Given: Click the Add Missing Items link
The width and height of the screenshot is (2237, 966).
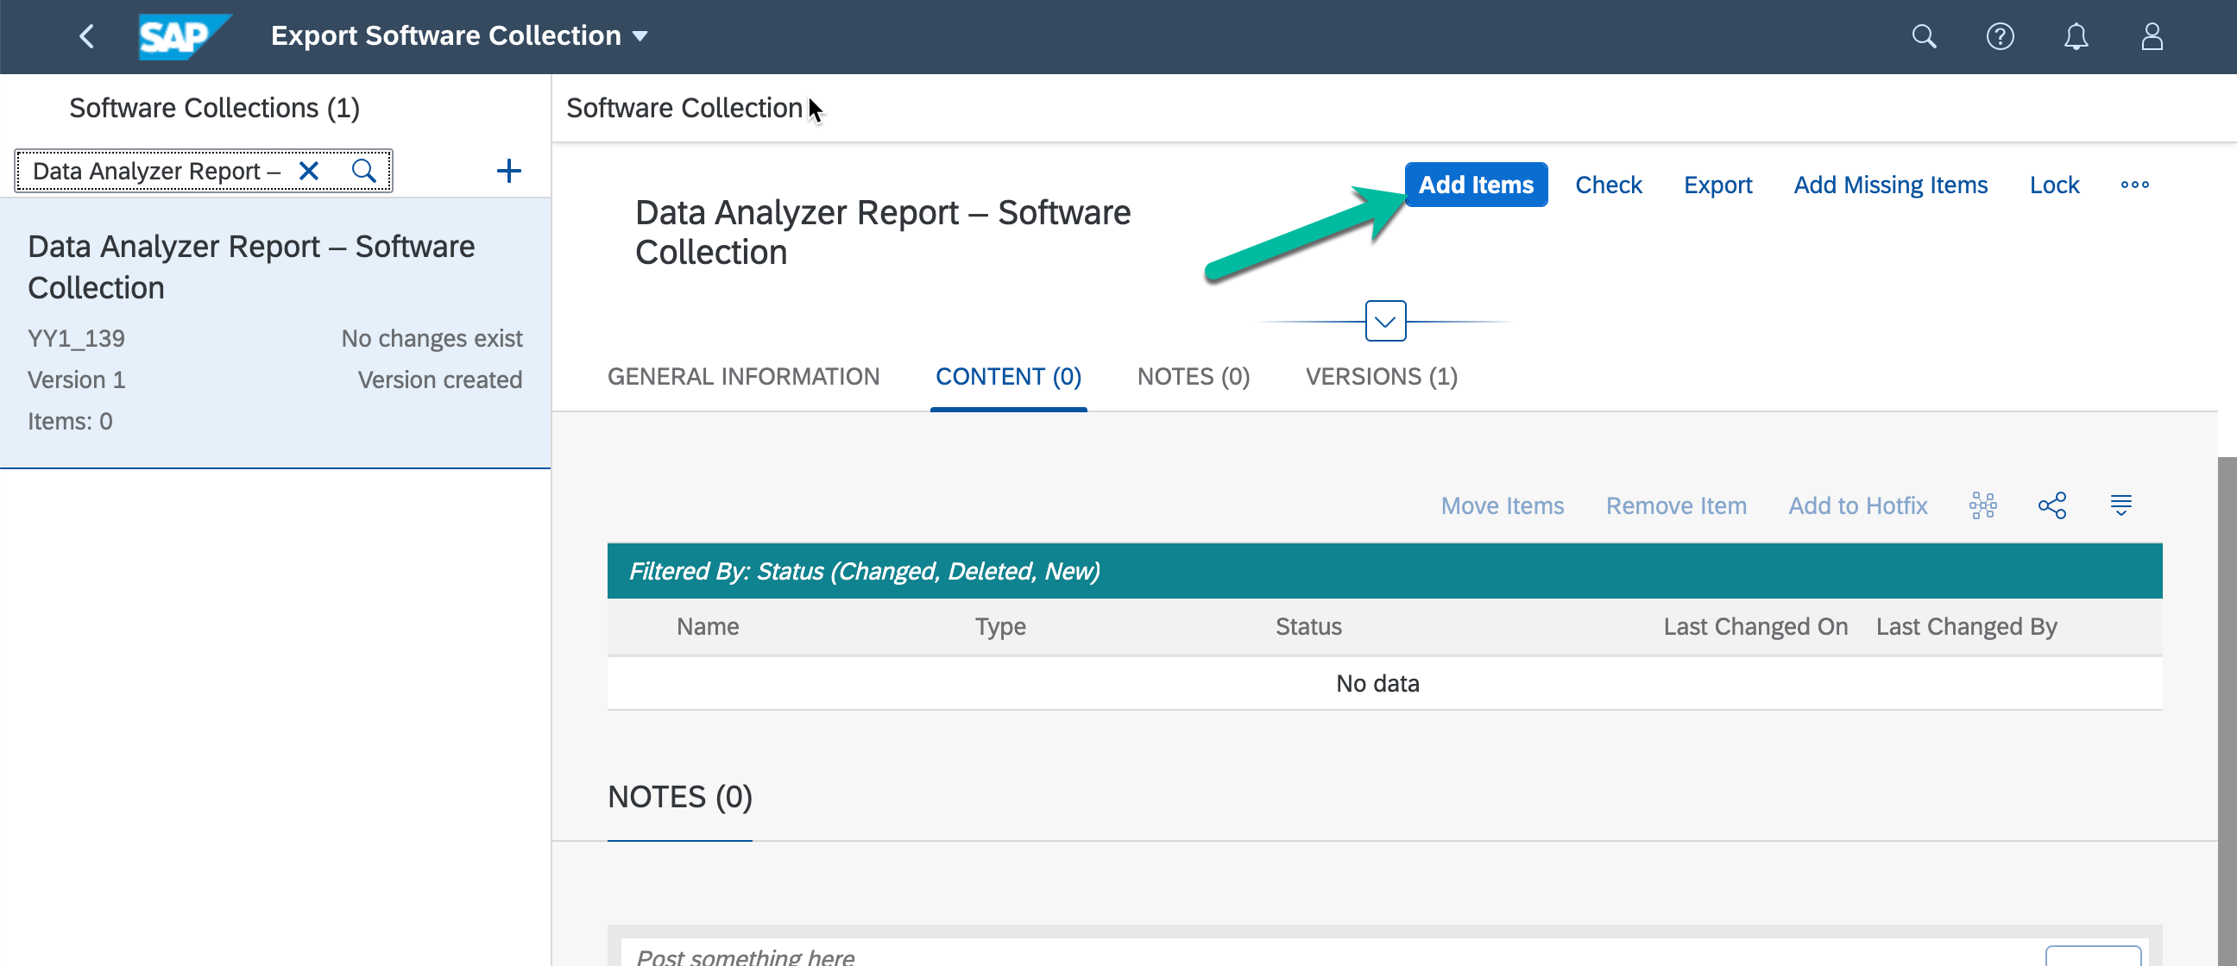Looking at the screenshot, I should 1890,185.
